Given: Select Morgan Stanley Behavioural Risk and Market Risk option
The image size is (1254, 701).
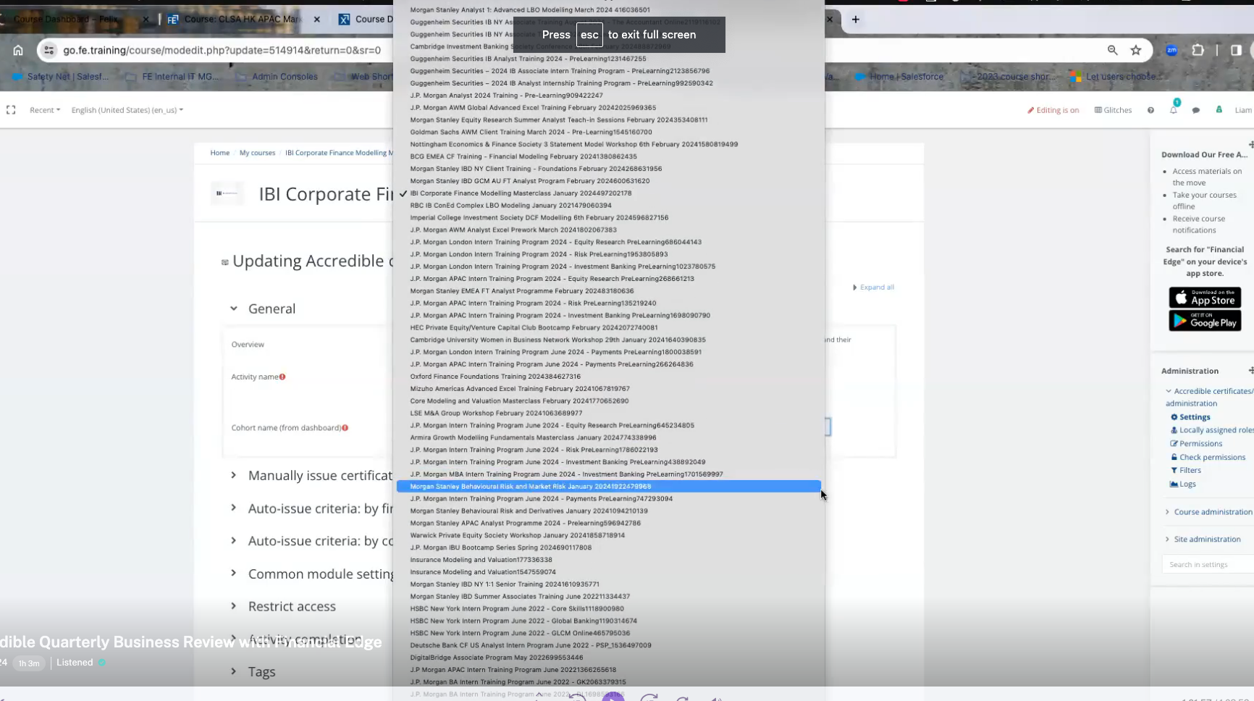Looking at the screenshot, I should [x=530, y=487].
